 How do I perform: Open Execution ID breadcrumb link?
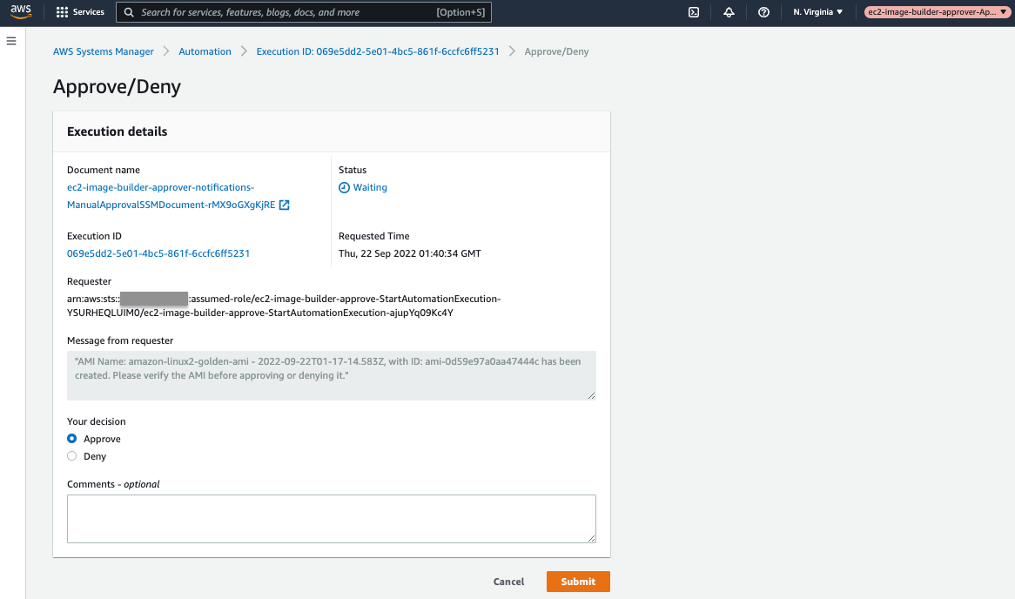[x=378, y=51]
